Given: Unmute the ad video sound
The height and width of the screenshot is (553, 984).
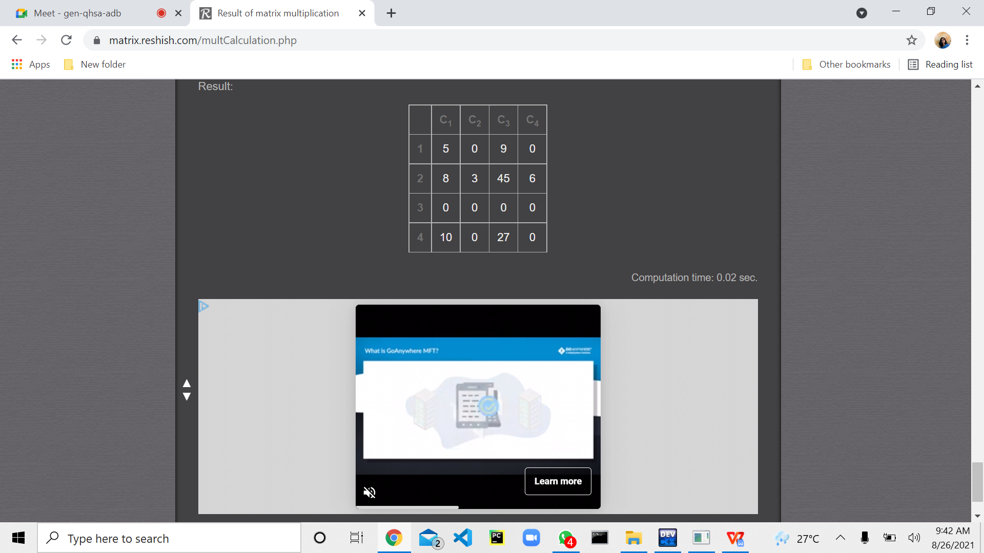Looking at the screenshot, I should (370, 493).
